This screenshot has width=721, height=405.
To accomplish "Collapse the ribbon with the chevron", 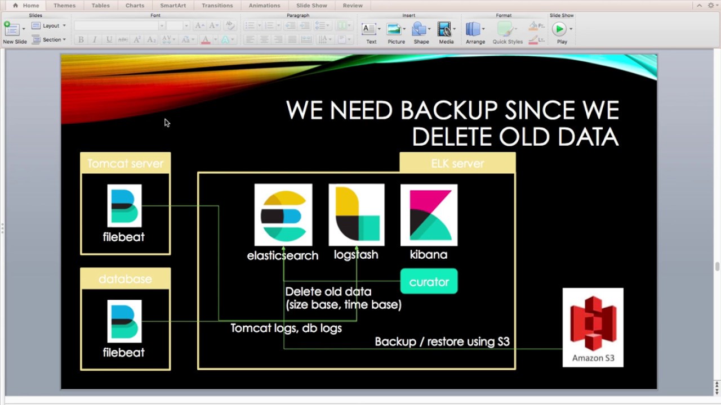I will point(699,5).
